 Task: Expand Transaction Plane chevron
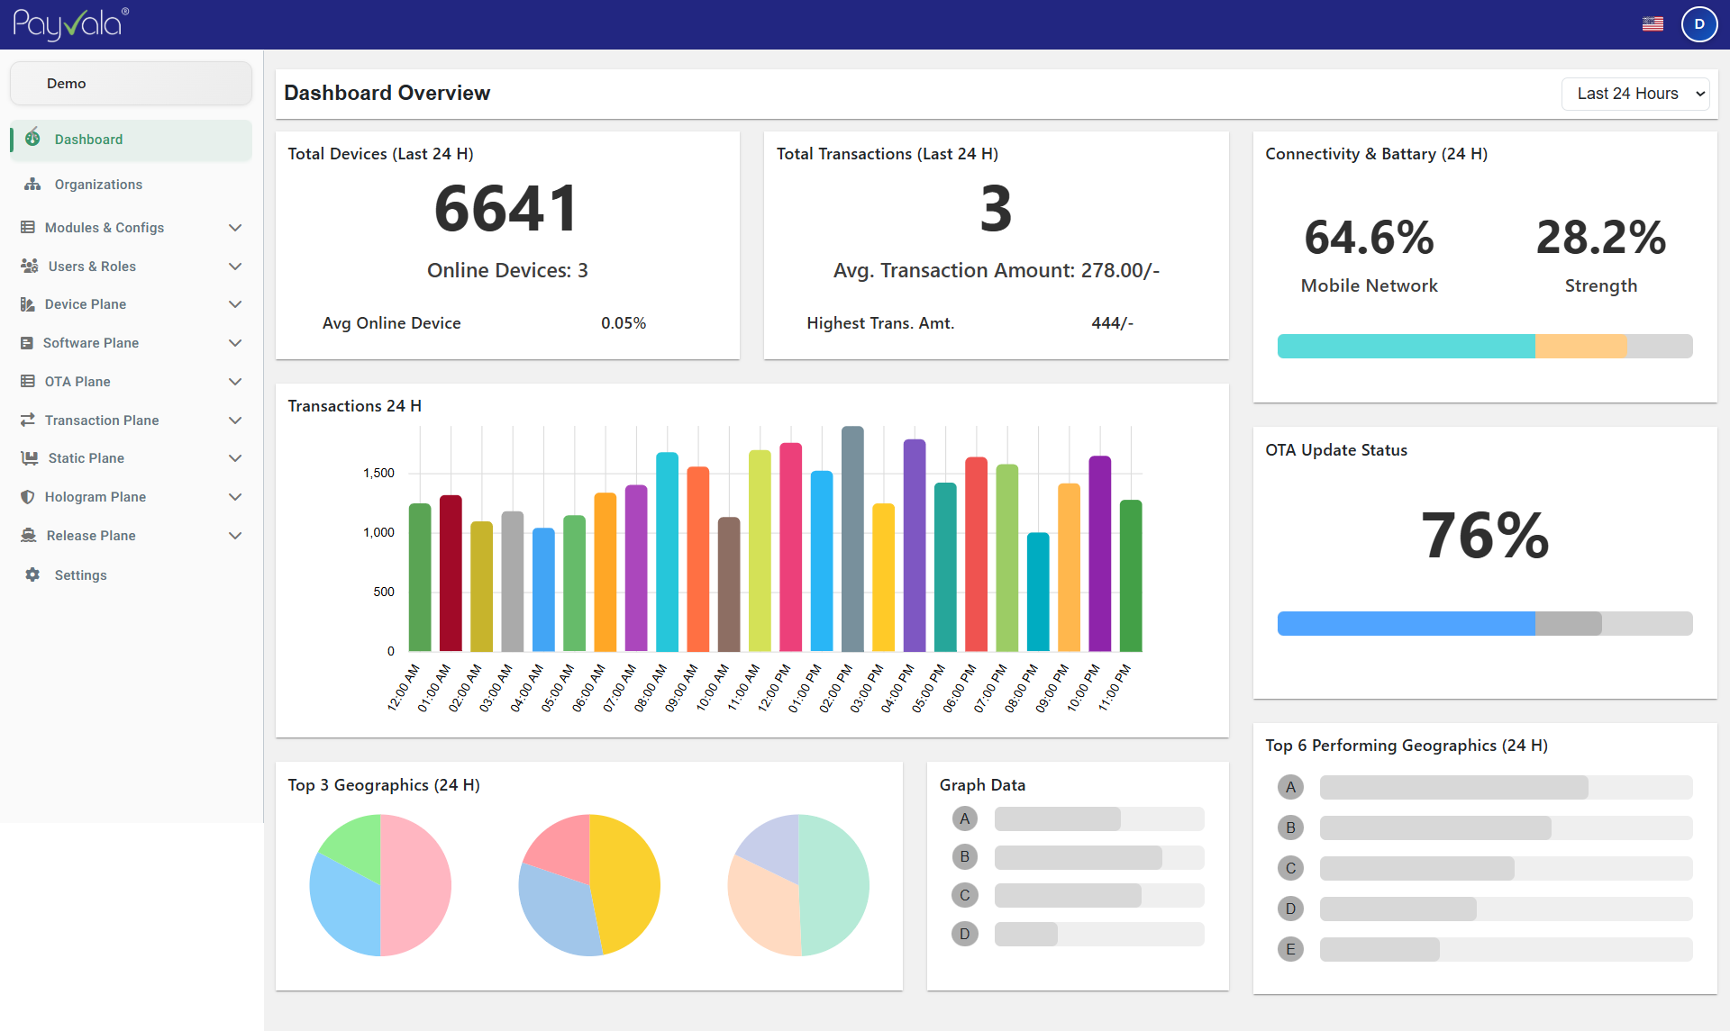(235, 421)
